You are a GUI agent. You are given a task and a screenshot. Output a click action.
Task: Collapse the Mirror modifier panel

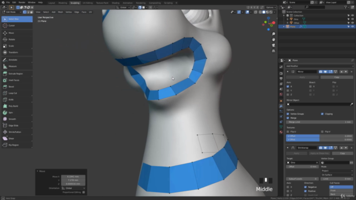pos(288,72)
